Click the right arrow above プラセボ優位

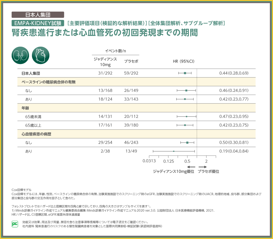click(x=203, y=167)
